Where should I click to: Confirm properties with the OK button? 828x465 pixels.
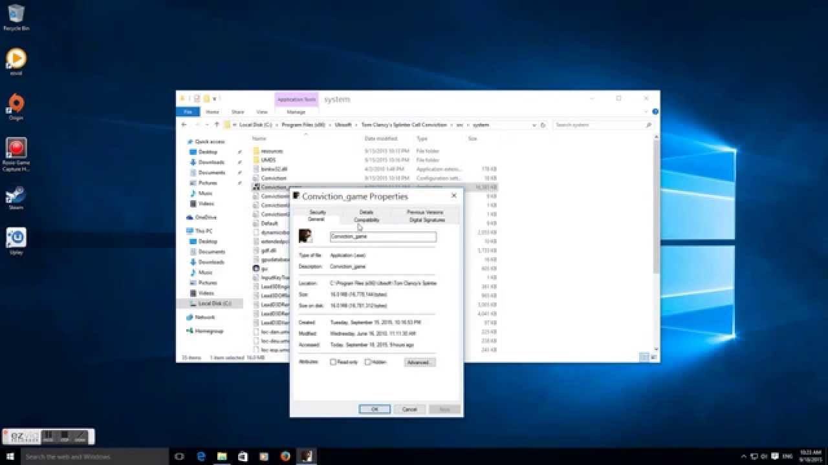(375, 409)
